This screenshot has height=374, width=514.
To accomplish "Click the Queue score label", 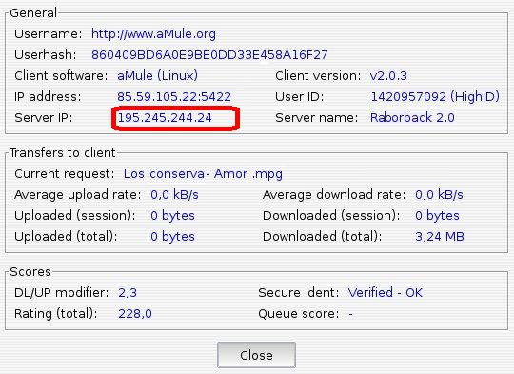I will tap(299, 314).
